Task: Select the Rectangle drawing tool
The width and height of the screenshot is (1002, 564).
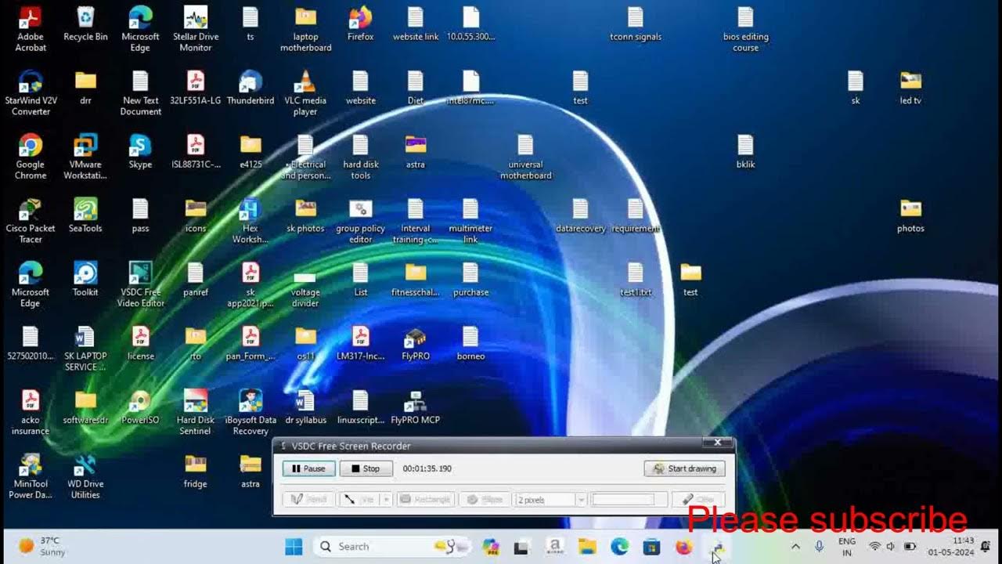Action: pos(425,499)
